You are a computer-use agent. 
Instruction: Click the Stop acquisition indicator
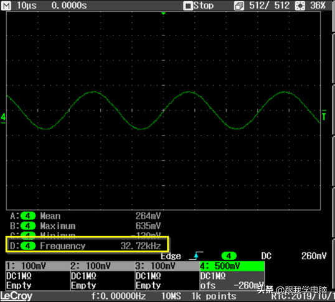click(x=199, y=6)
